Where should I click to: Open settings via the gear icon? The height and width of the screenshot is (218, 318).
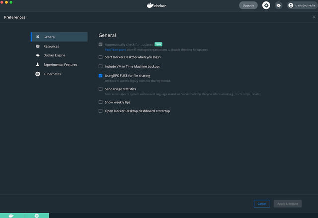coord(266,5)
